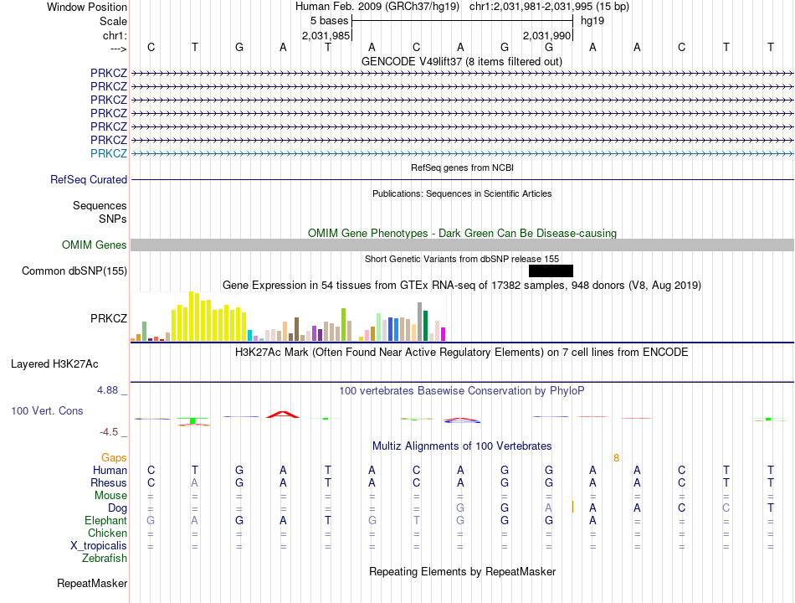Click the orange insertion bar in Dog row
The width and height of the screenshot is (795, 603).
tap(572, 507)
